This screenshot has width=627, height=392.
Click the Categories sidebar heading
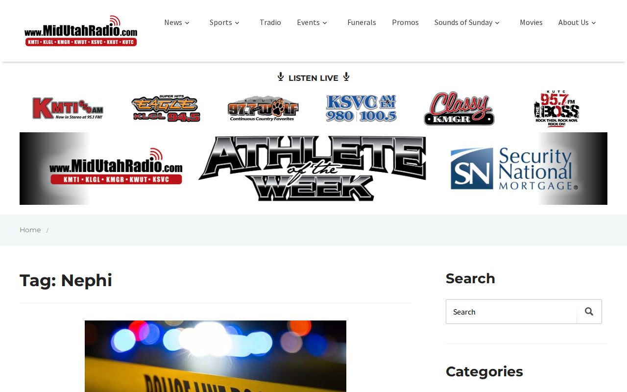pyautogui.click(x=484, y=371)
